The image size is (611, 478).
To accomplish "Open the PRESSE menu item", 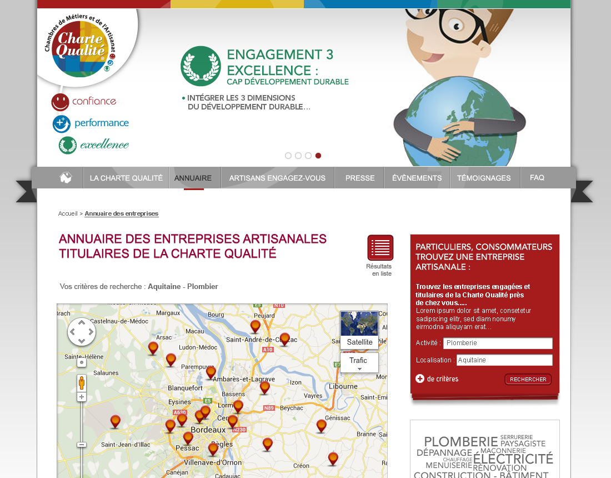I will pyautogui.click(x=360, y=178).
